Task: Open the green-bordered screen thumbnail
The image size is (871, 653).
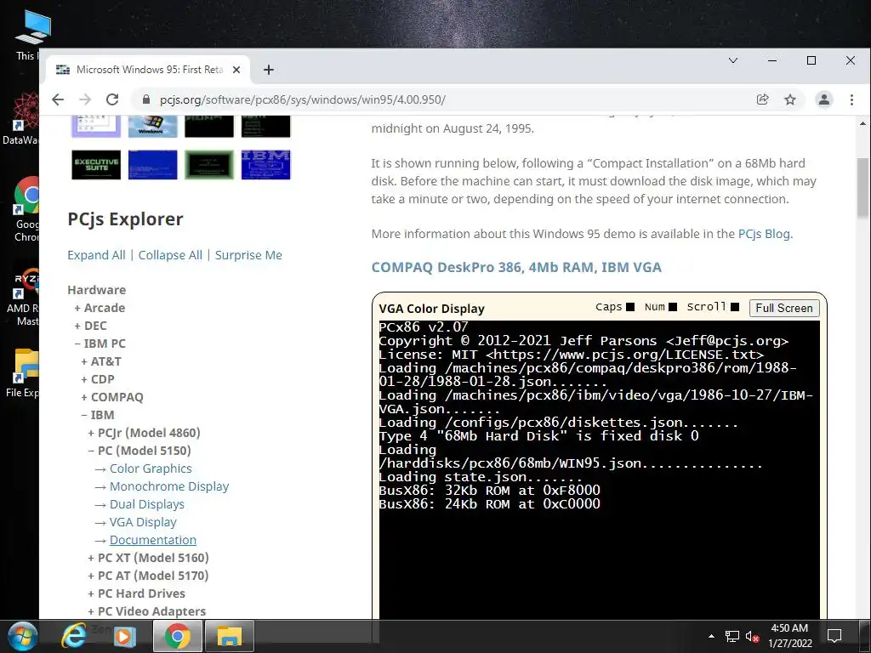Action: (x=209, y=165)
